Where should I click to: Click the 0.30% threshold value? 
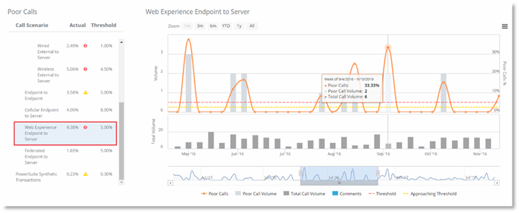[106, 174]
